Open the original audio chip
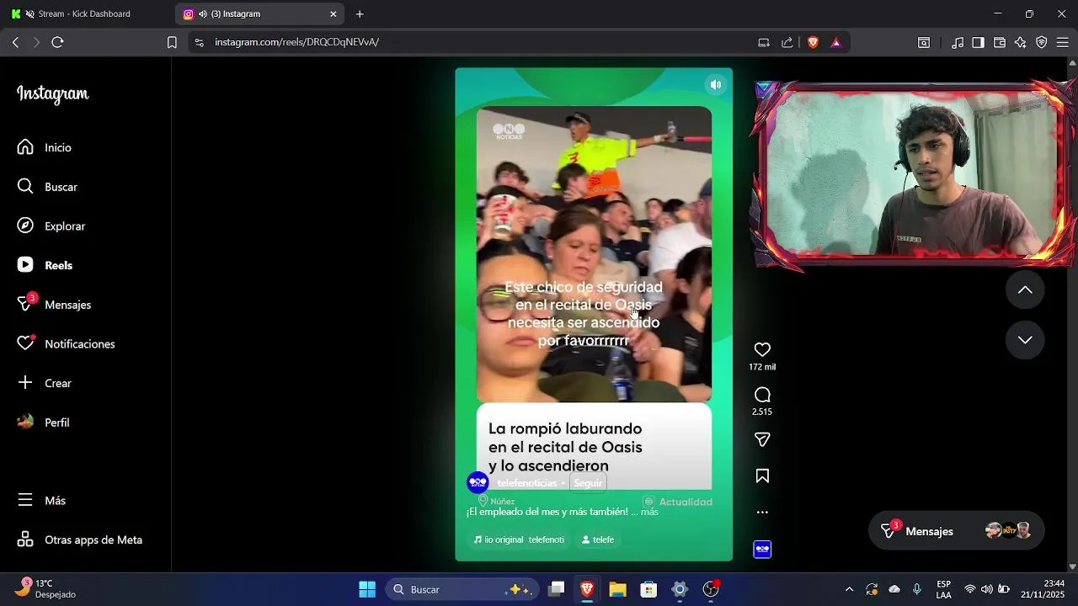Image resolution: width=1078 pixels, height=606 pixels. coord(519,540)
